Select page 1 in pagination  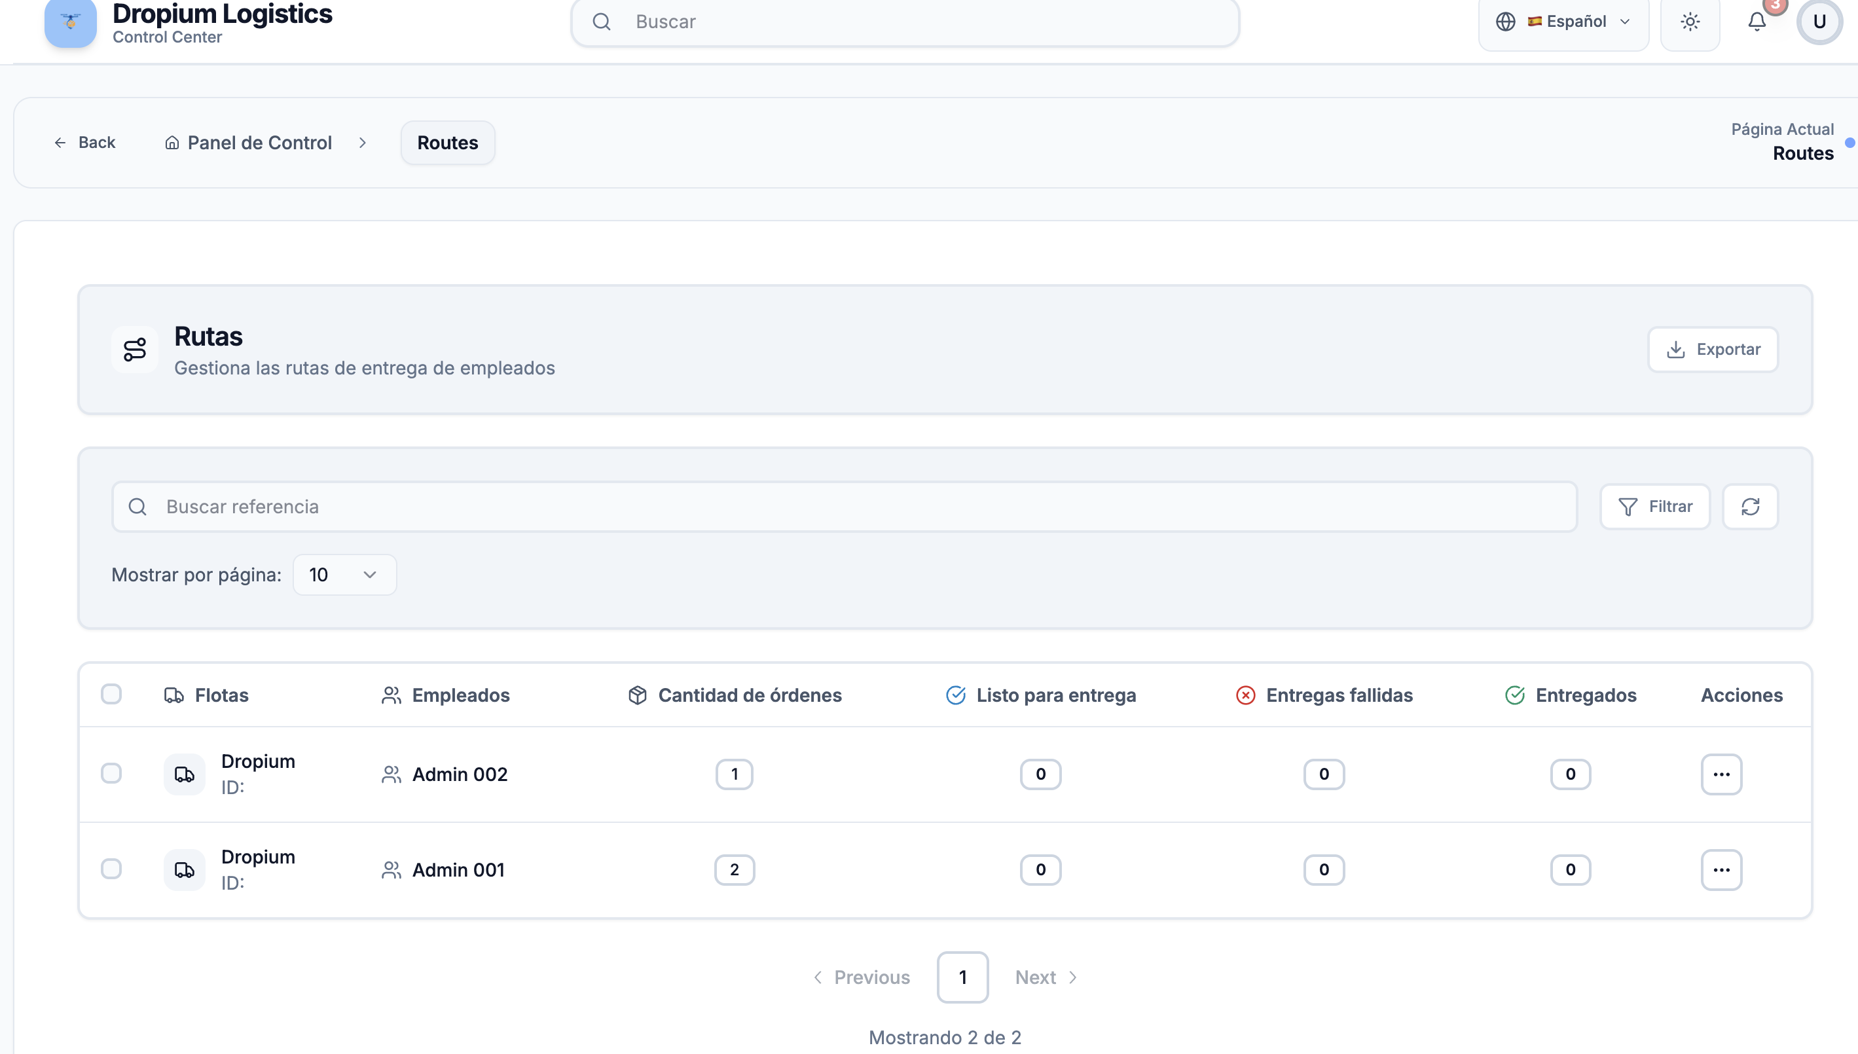coord(962,977)
